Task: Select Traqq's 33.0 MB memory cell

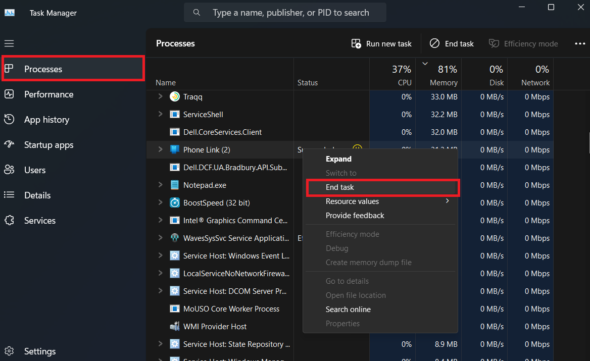Action: tap(438, 96)
